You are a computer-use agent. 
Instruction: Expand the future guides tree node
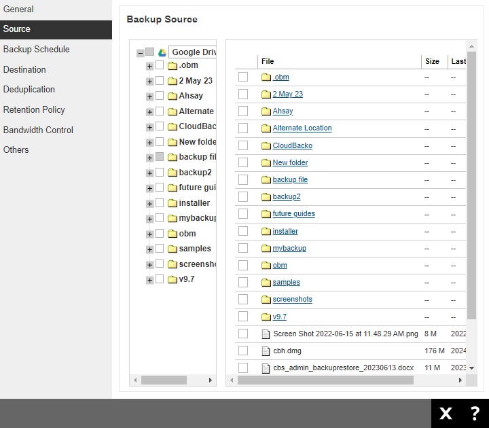click(x=149, y=188)
